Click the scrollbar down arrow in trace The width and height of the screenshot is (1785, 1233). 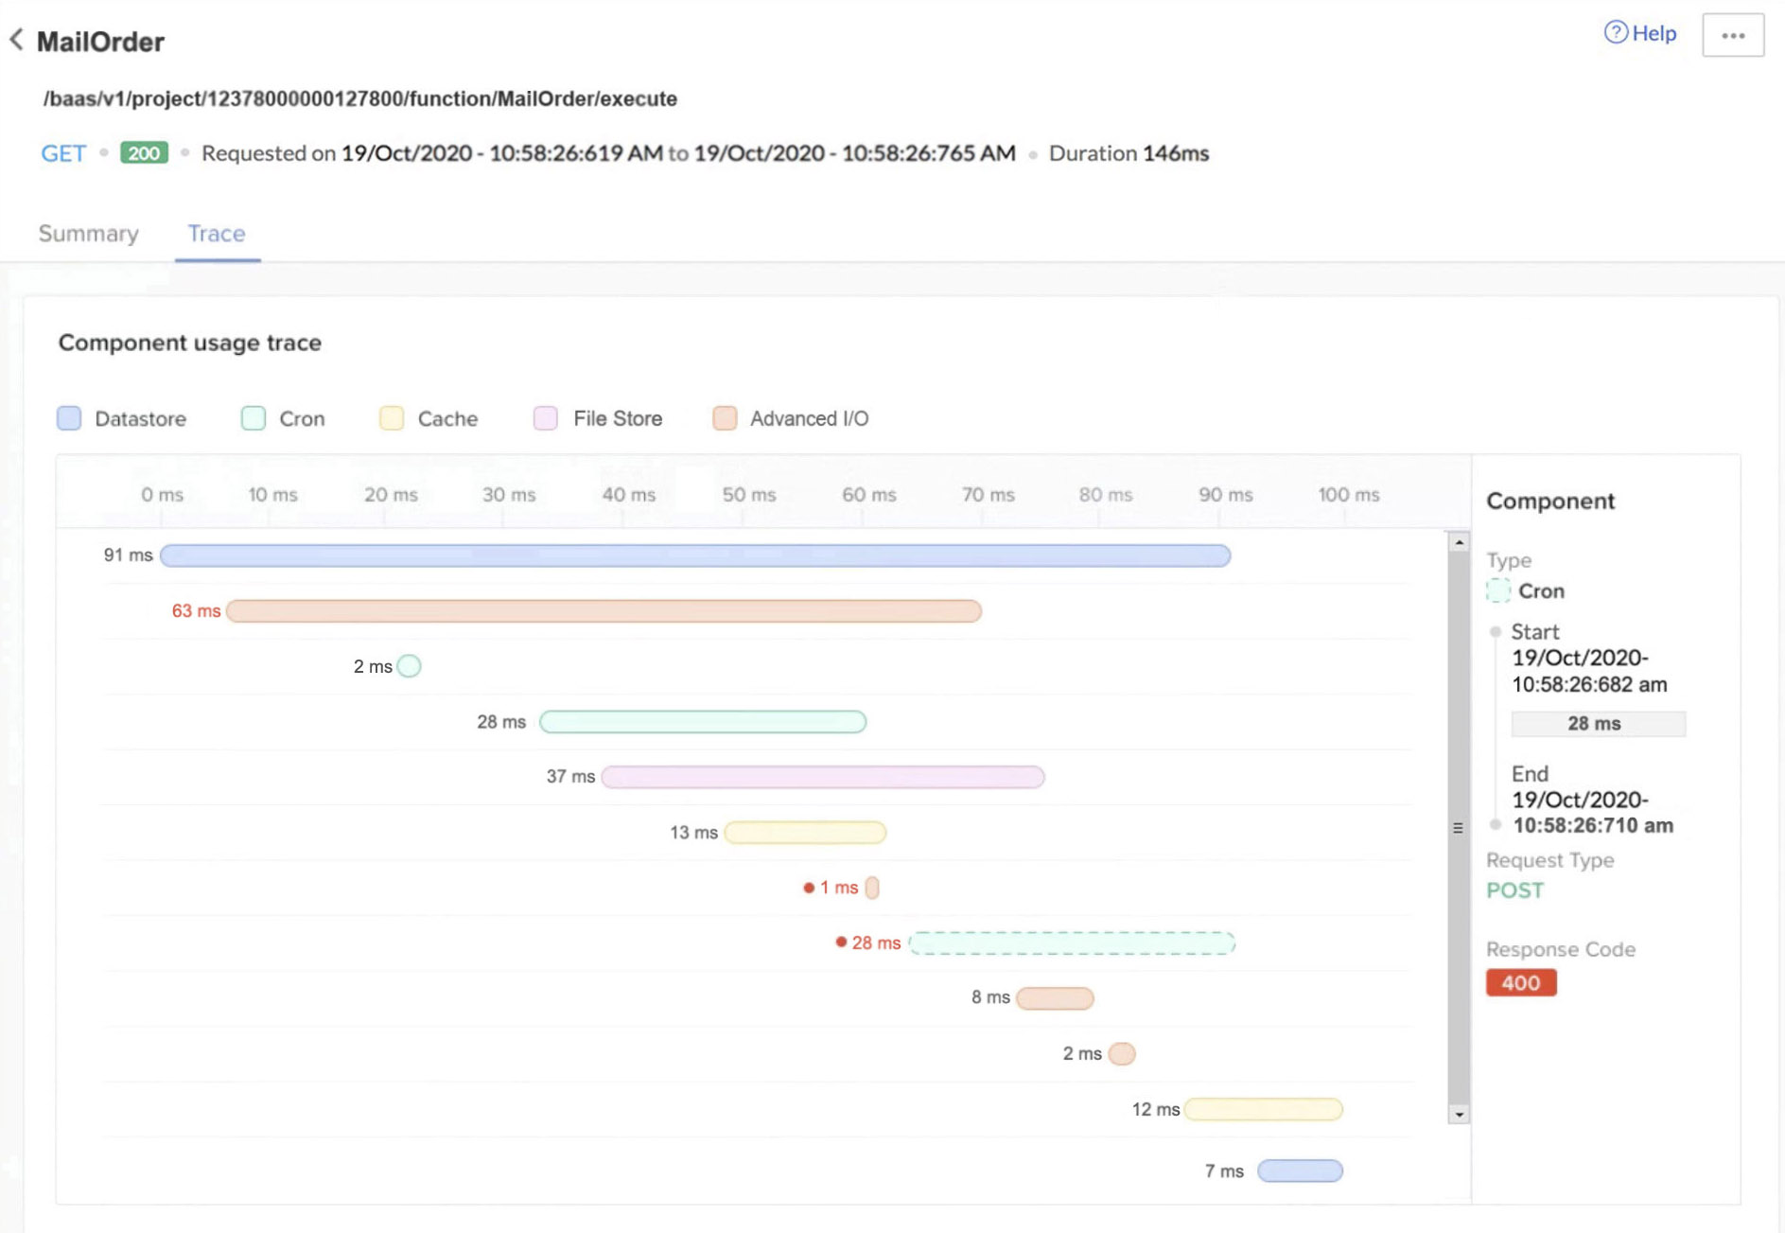tap(1459, 1115)
